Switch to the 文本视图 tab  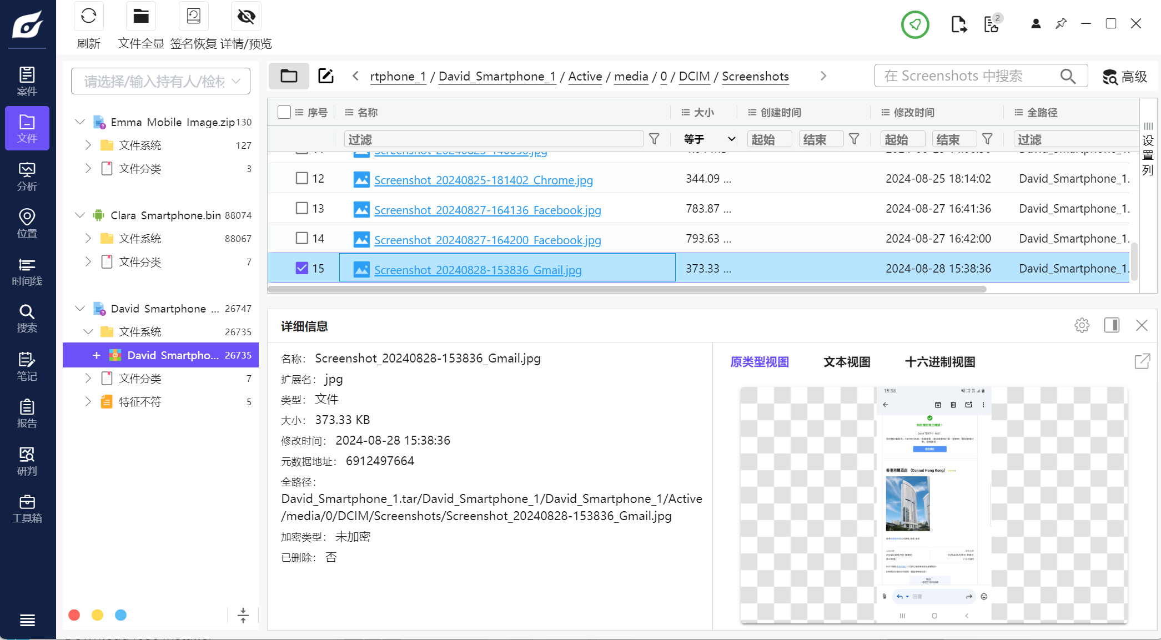click(846, 362)
